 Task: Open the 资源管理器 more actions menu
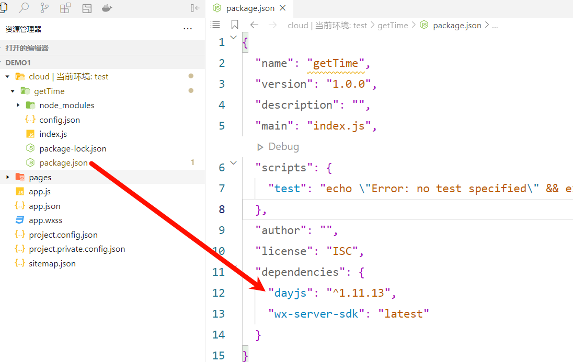(188, 29)
